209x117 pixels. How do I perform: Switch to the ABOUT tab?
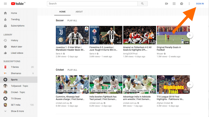(x=79, y=12)
